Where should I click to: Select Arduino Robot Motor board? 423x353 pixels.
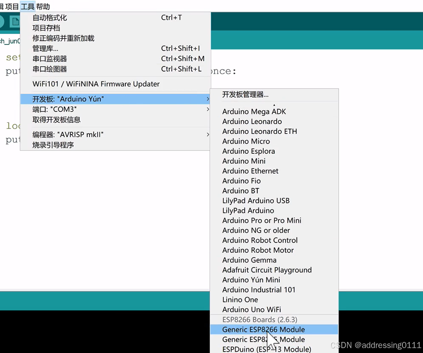coord(274,250)
